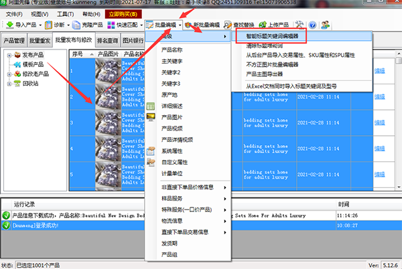Choose 智能标题关键词编辑器 in the submenu
402x269 pixels.
tap(272, 36)
